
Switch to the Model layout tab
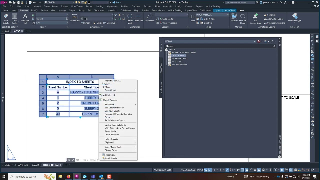[7, 165]
